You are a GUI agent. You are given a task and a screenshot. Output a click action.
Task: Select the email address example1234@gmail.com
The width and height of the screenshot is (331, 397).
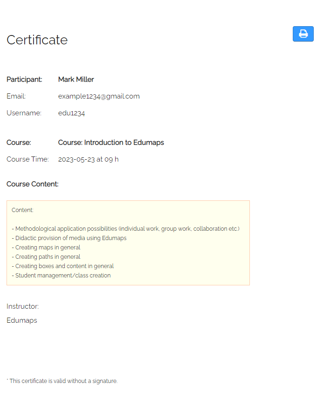99,96
